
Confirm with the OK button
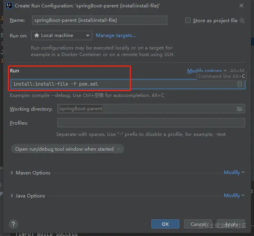[165, 224]
